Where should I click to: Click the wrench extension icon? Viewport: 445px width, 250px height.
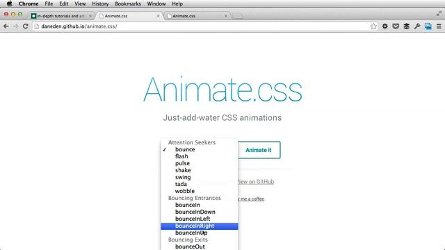[417, 26]
